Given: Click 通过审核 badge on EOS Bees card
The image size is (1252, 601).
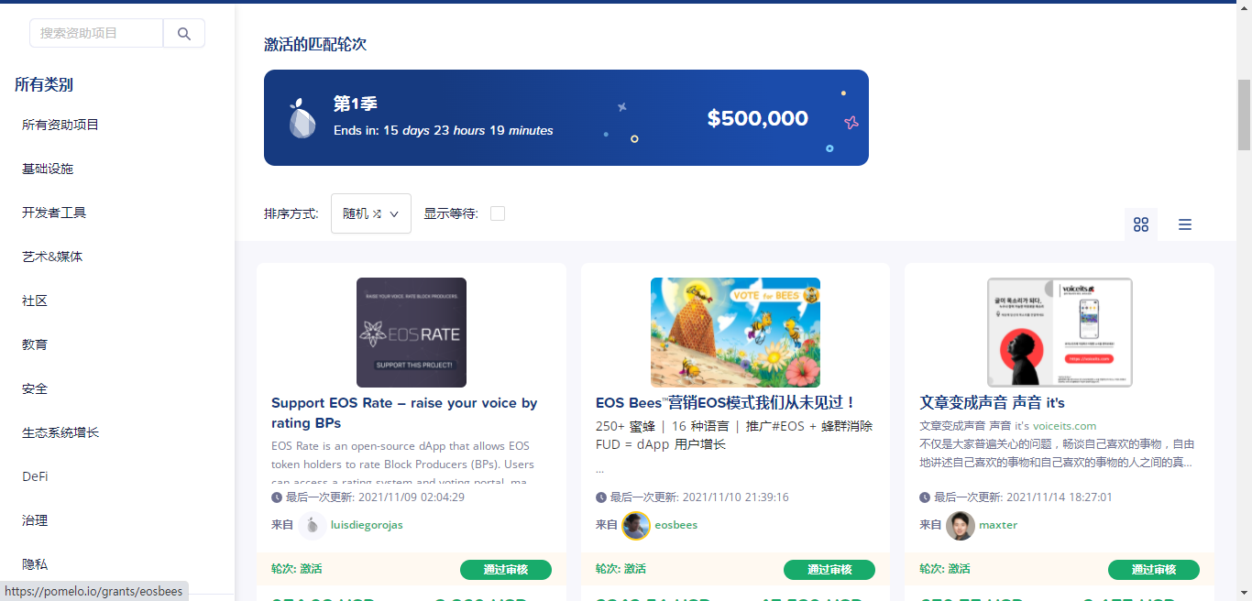Looking at the screenshot, I should [829, 570].
